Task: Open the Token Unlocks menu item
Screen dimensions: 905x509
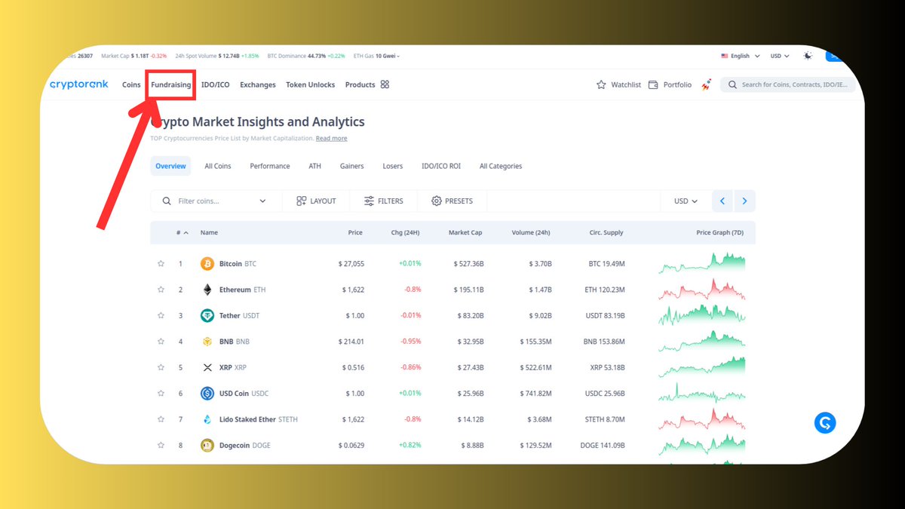Action: 310,84
